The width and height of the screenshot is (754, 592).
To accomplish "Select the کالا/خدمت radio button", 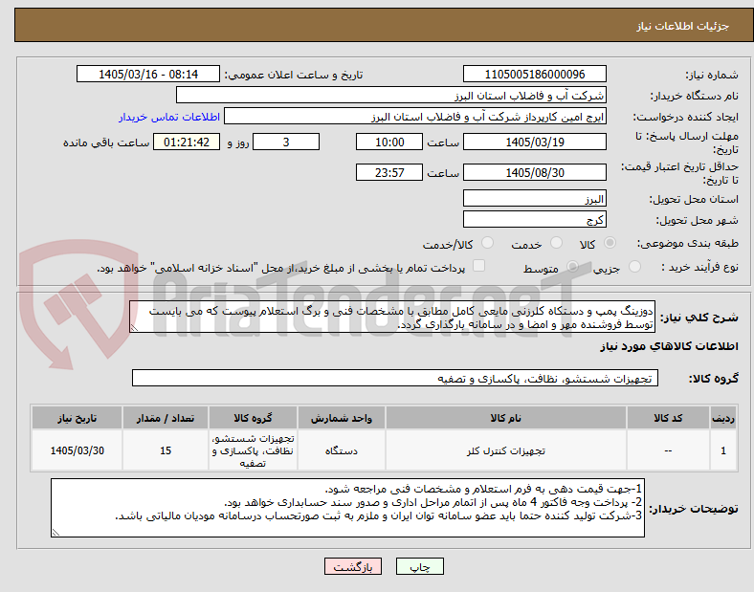I will (x=488, y=243).
